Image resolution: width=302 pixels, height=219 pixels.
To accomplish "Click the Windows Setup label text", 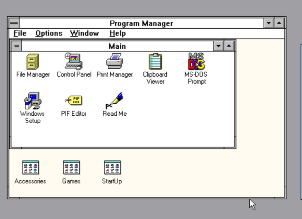I will [x=32, y=117].
